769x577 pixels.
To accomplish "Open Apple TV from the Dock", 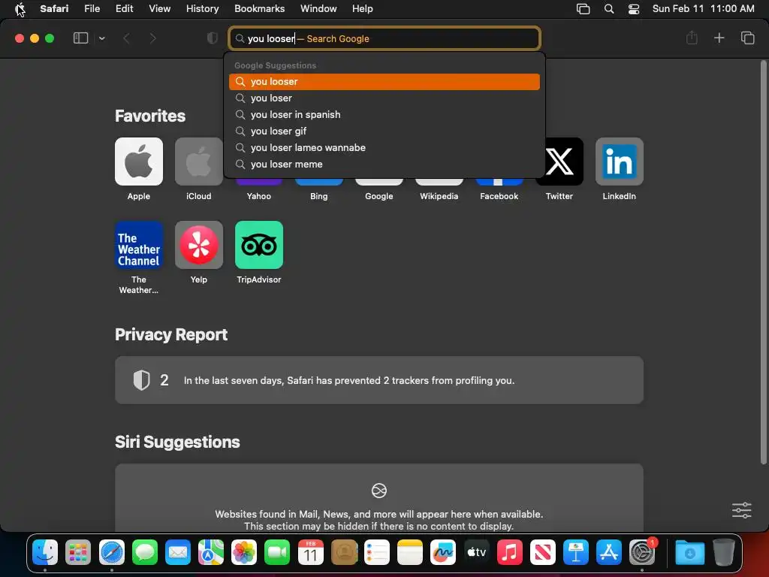I will point(476,552).
